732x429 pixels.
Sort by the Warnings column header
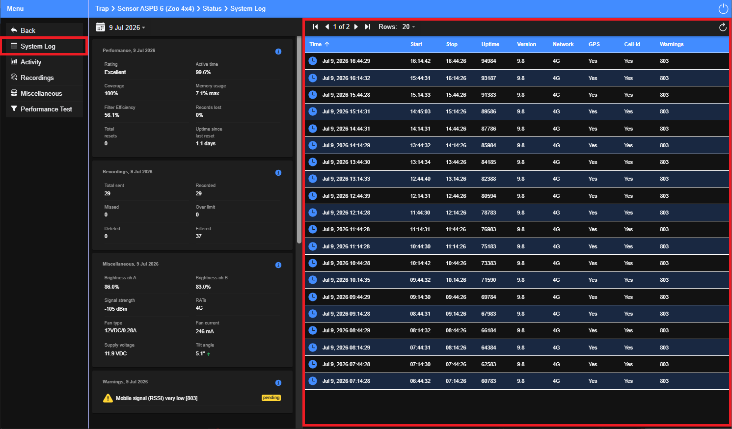(x=672, y=44)
